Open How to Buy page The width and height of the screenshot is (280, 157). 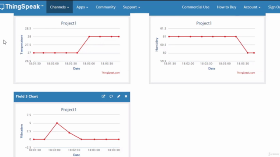(x=227, y=7)
